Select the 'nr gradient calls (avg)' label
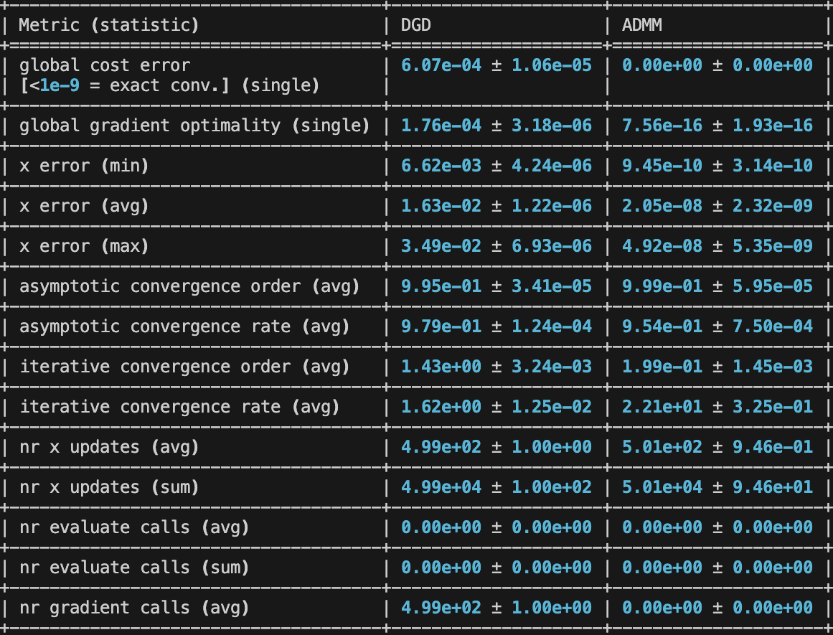This screenshot has height=635, width=833. pyautogui.click(x=134, y=607)
